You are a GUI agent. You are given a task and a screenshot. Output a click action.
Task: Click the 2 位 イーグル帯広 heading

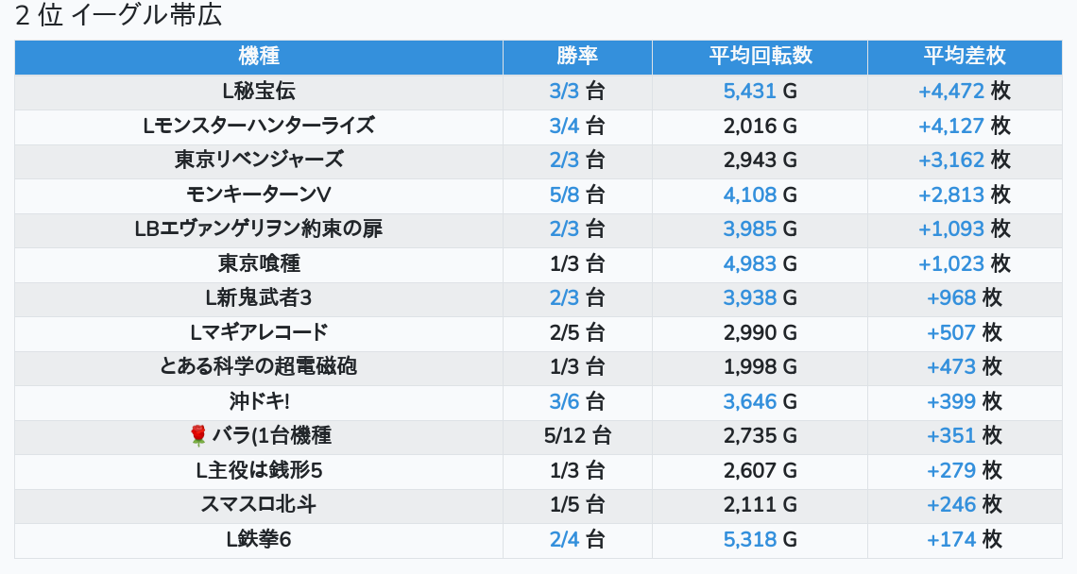pos(118,16)
